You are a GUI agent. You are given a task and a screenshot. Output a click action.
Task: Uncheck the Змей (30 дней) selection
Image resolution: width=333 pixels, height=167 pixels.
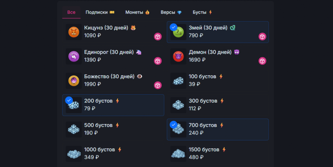[x=174, y=27]
